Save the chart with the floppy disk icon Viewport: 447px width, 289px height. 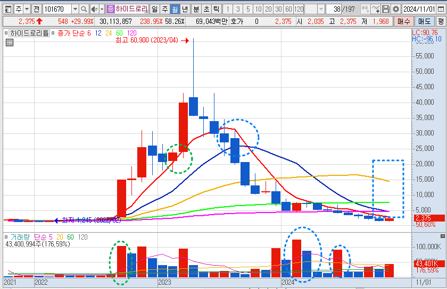[x=385, y=9]
